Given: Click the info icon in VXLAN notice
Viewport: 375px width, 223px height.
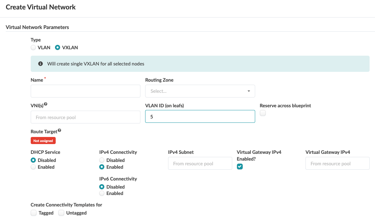Looking at the screenshot, I should coord(41,64).
